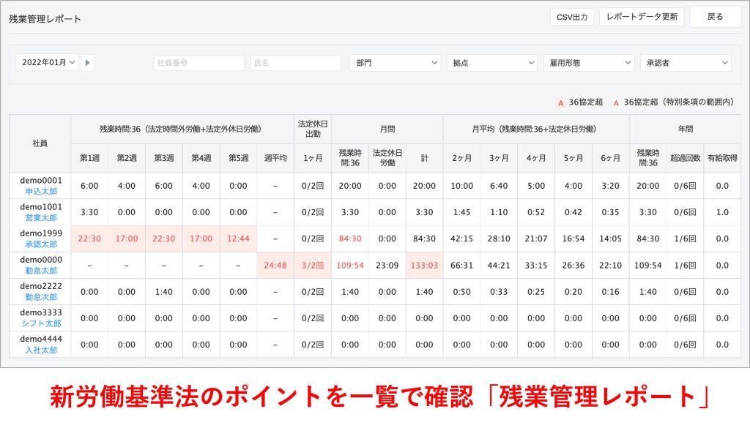750x428 pixels.
Task: Open the 拠点 filter dropdown
Action: pos(491,63)
